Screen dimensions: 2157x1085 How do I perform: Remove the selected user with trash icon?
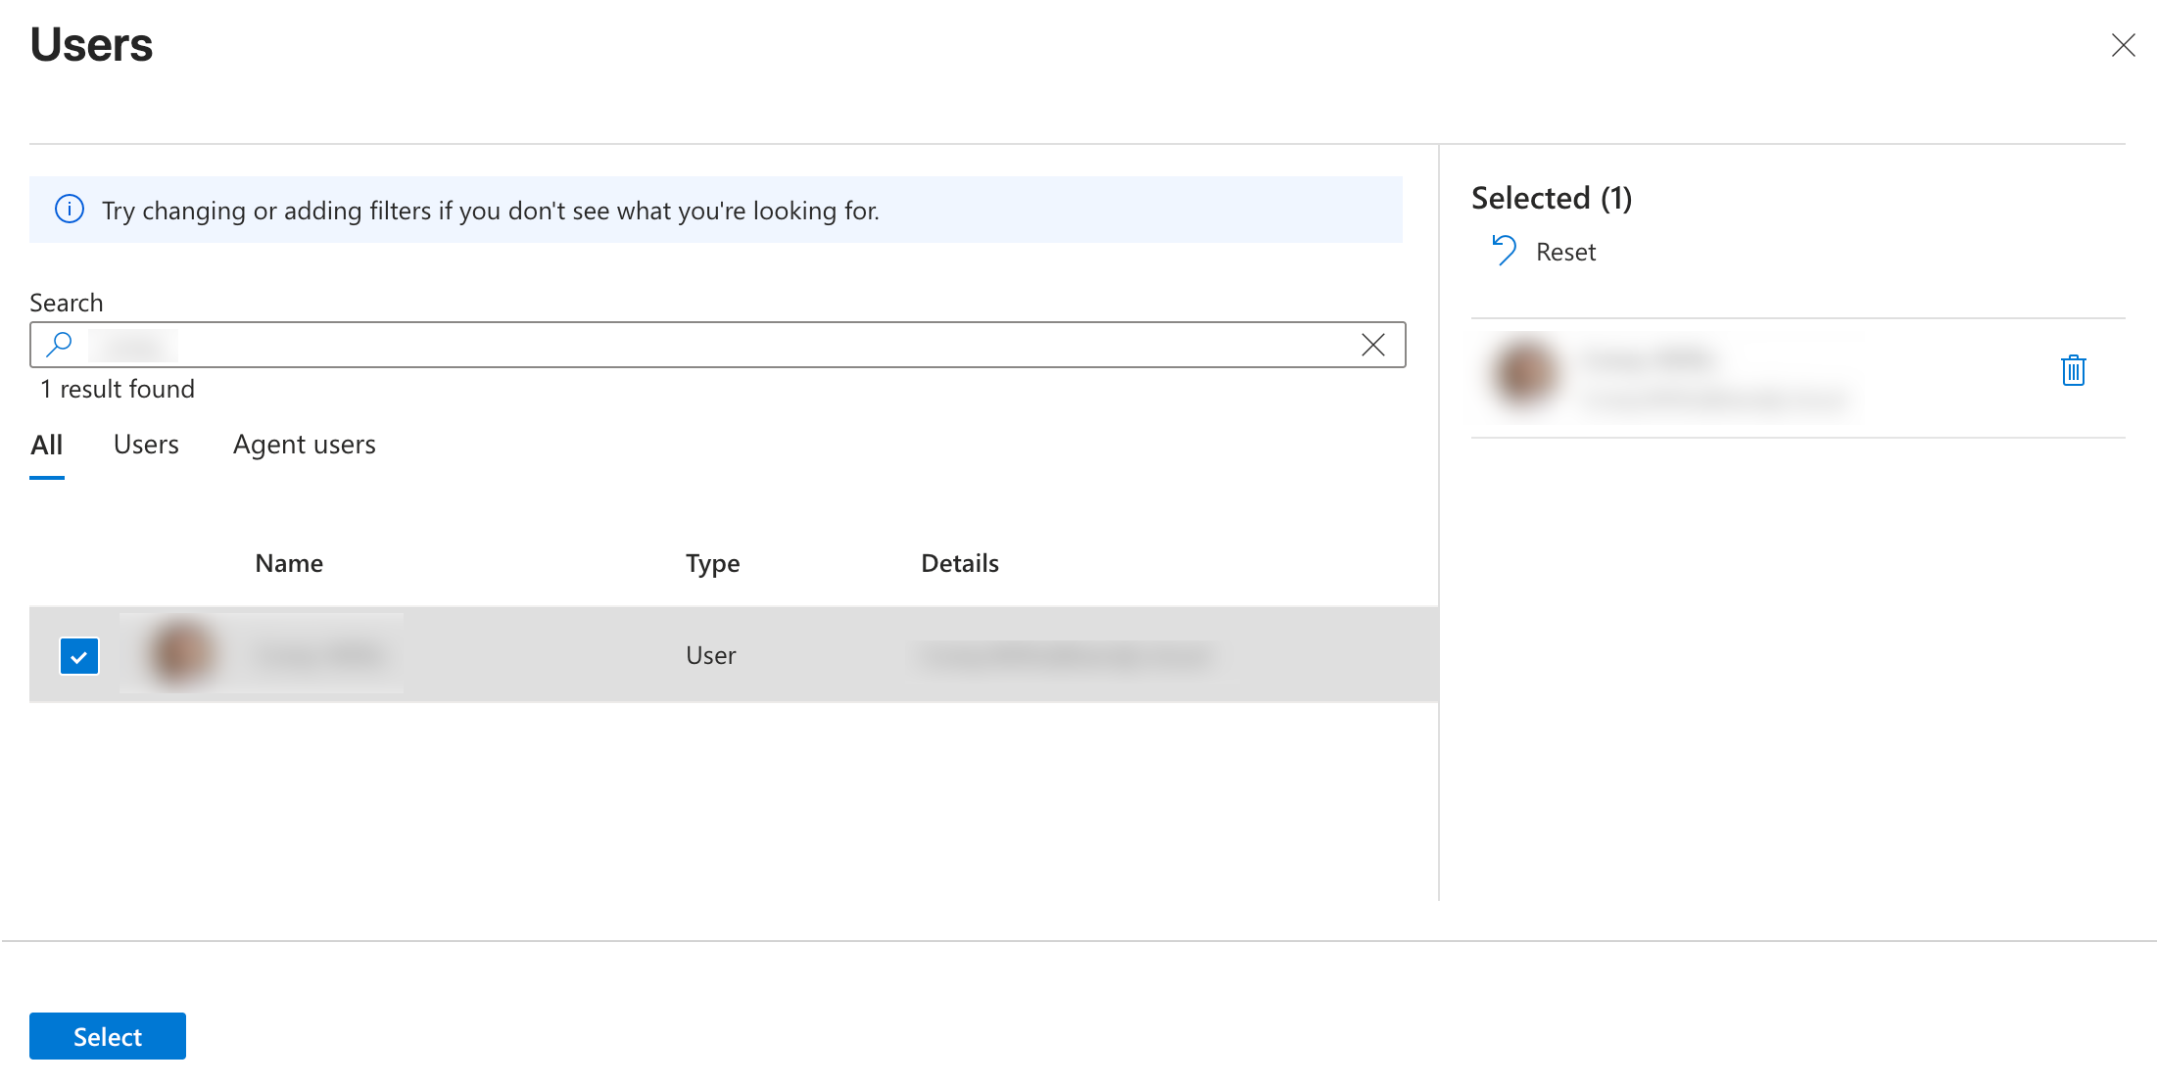click(x=2073, y=370)
